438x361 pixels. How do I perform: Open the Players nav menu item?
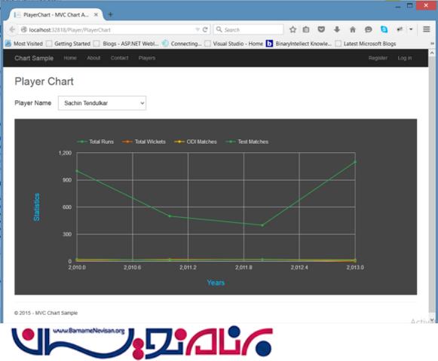147,58
